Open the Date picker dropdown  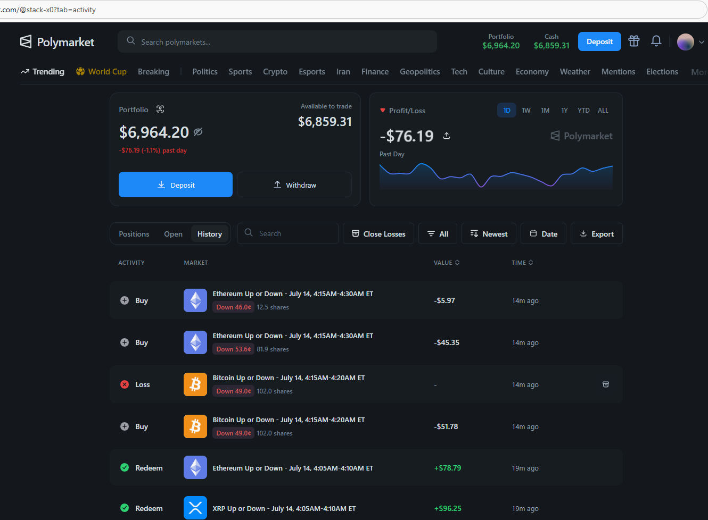pyautogui.click(x=544, y=233)
